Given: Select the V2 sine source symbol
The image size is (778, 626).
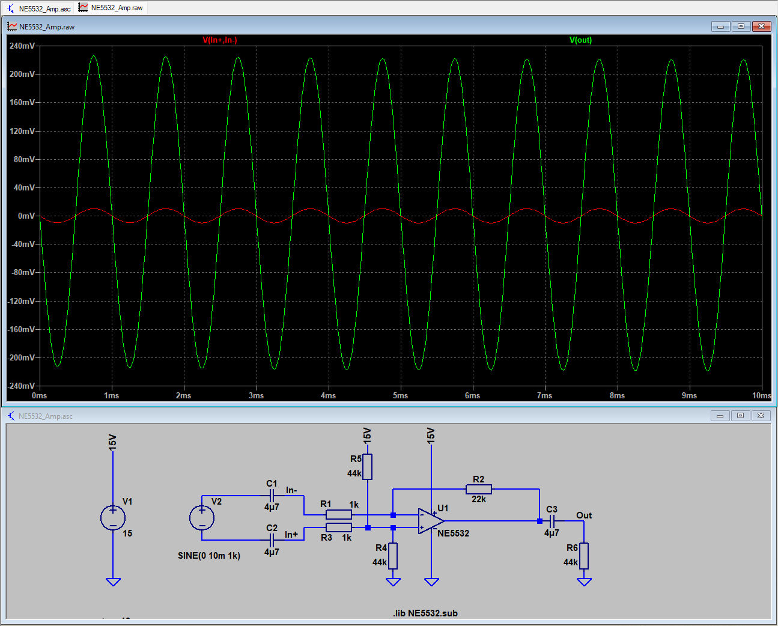Looking at the screenshot, I should pos(202,518).
